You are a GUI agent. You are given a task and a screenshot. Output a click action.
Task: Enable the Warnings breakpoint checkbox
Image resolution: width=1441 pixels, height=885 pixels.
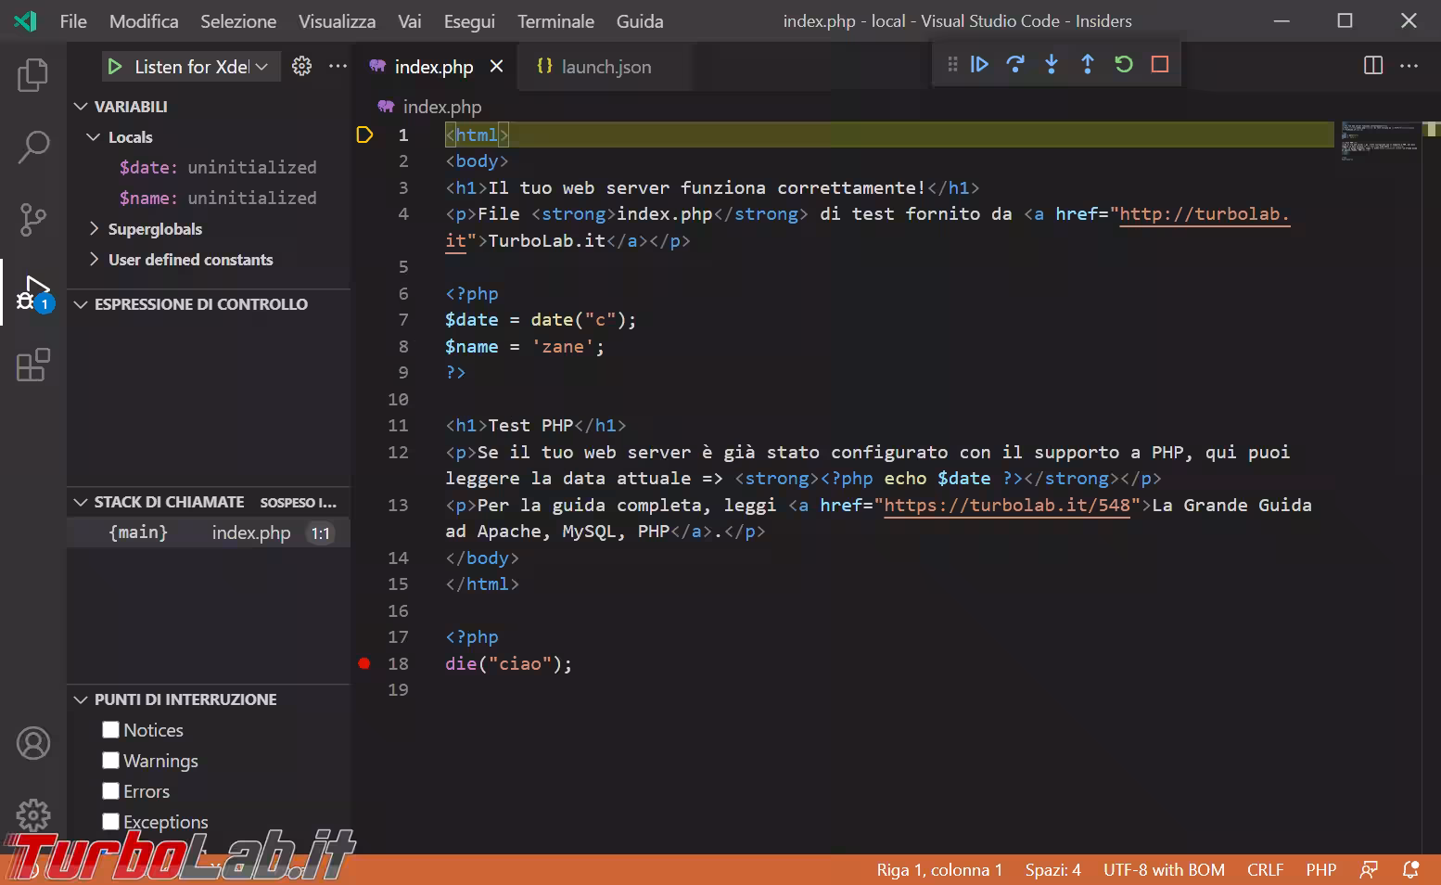point(111,761)
